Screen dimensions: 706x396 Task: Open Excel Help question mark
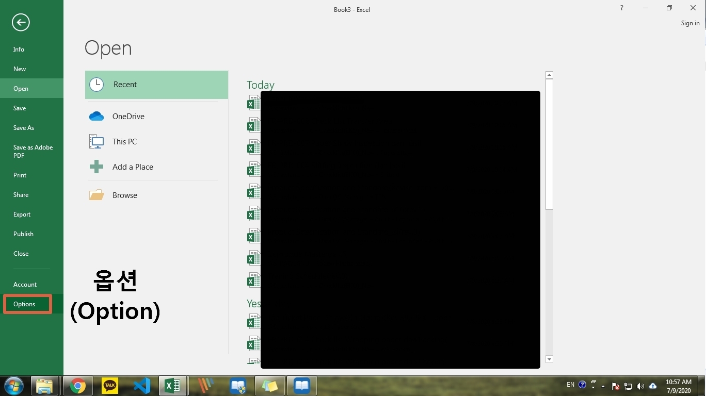coord(622,8)
